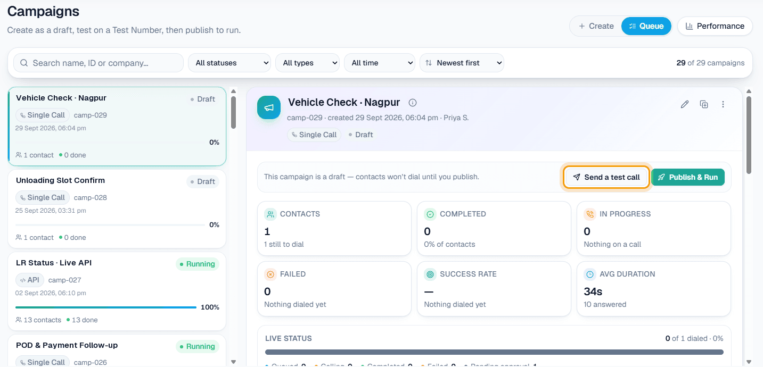Click the duplicate campaign icon

(704, 104)
